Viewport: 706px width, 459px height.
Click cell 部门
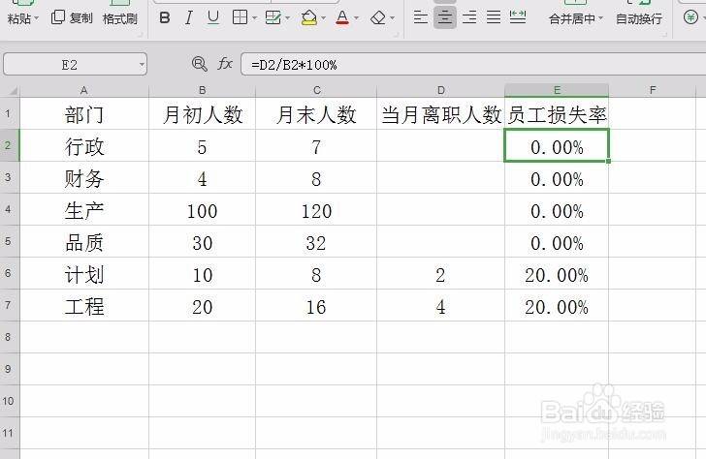pyautogui.click(x=84, y=113)
